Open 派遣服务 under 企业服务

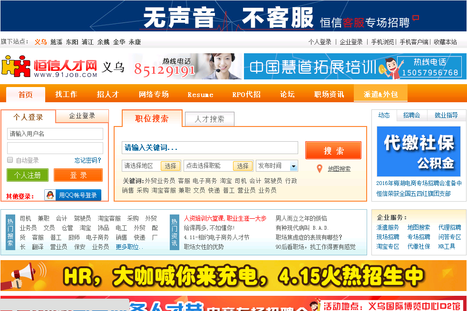pos(388,228)
